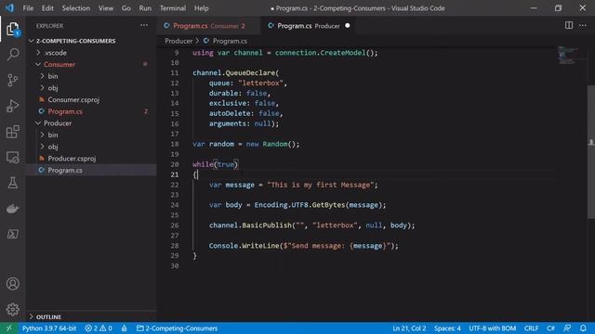595x334 pixels.
Task: Open the Testing flask icon
Action: [x=12, y=183]
